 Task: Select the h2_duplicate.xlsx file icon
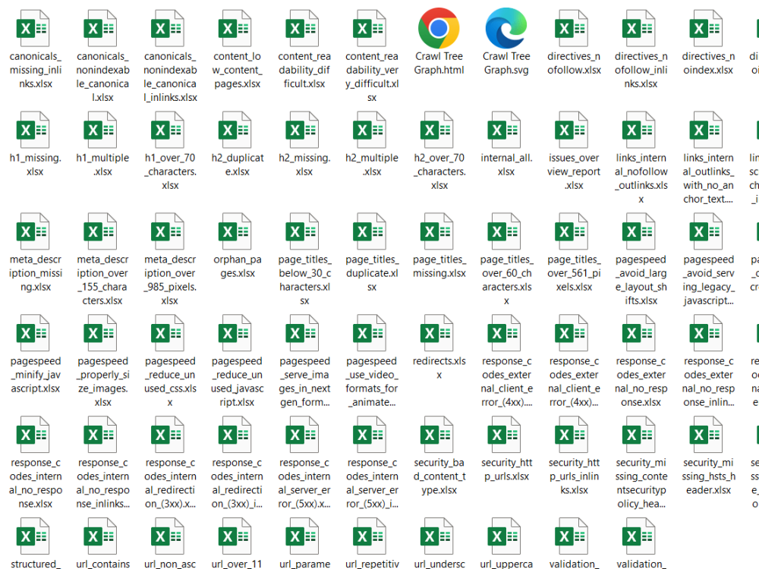235,130
